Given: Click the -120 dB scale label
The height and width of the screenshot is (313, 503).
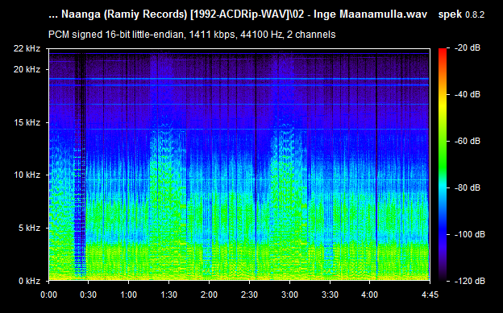Looking at the screenshot, I should point(470,282).
